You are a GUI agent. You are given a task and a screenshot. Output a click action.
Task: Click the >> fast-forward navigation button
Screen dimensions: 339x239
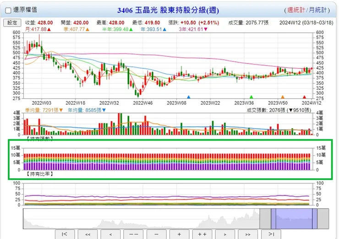pos(248,234)
